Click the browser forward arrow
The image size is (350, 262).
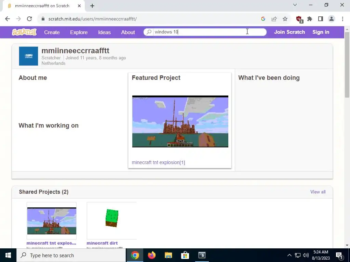pos(18,19)
